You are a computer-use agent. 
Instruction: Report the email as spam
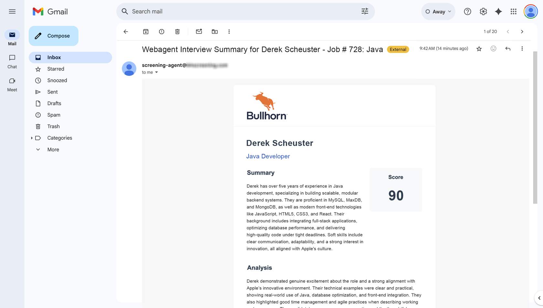point(162,32)
